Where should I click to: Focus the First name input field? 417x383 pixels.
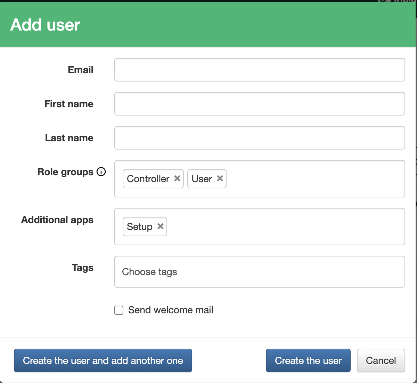260,104
